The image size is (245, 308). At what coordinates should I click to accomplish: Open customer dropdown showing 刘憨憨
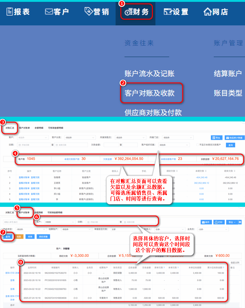(60, 222)
